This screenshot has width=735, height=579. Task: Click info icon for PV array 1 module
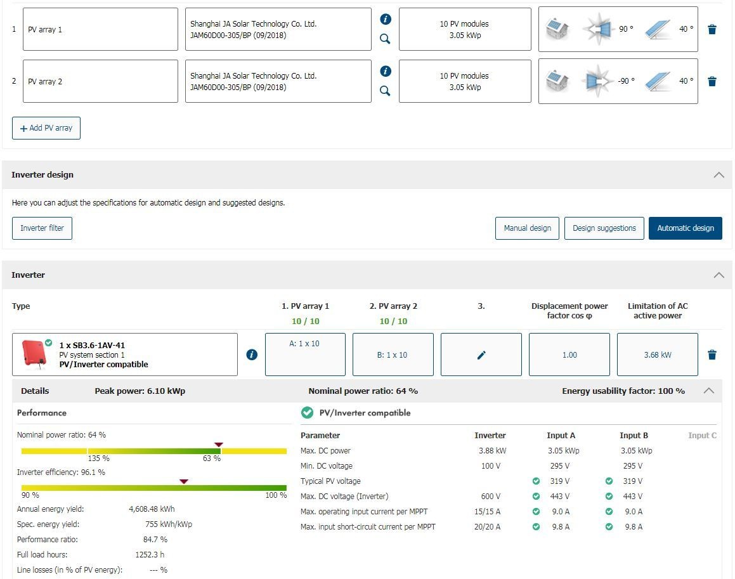click(385, 20)
